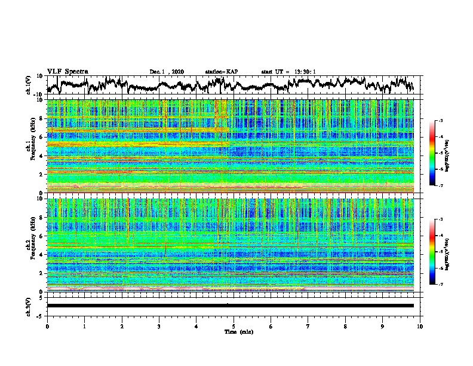The width and height of the screenshot is (473, 366).
Task: Click the "0" tick on the time axis
Action: 47,327
